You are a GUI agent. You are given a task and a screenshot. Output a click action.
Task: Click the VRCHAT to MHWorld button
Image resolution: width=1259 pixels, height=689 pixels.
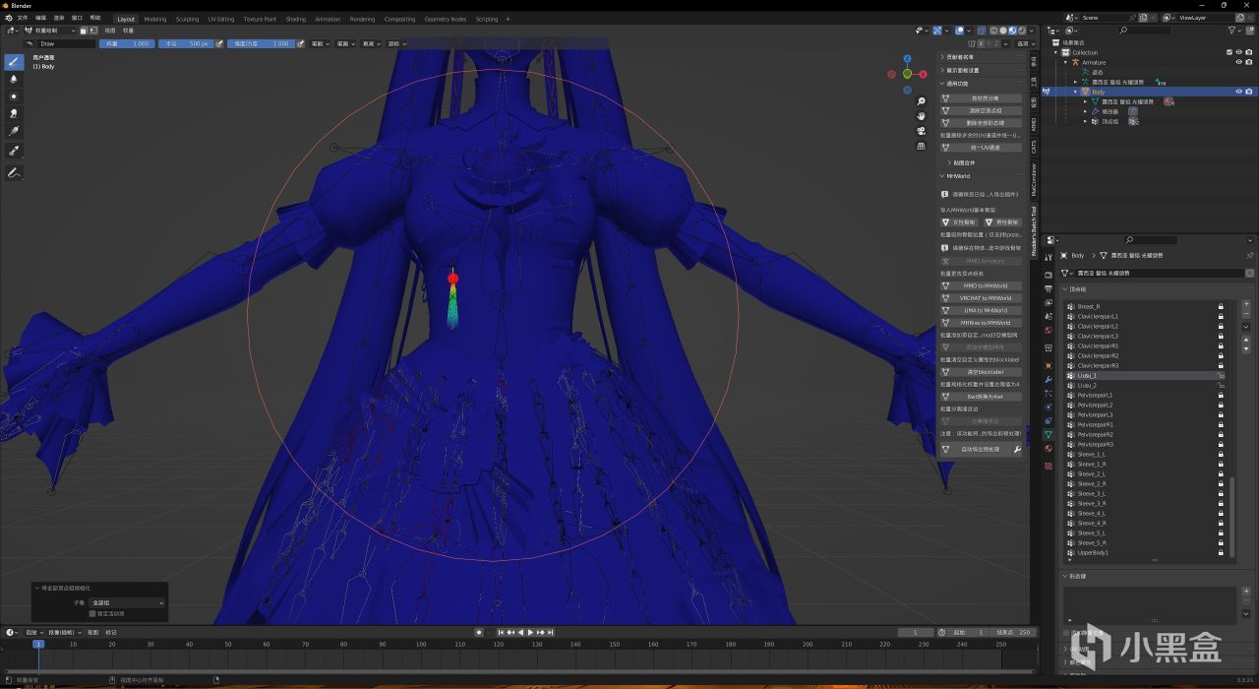click(986, 298)
